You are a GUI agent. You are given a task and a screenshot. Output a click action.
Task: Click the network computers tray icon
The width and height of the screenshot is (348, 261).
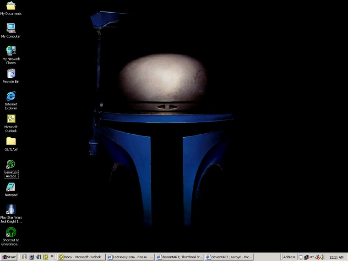(x=306, y=257)
